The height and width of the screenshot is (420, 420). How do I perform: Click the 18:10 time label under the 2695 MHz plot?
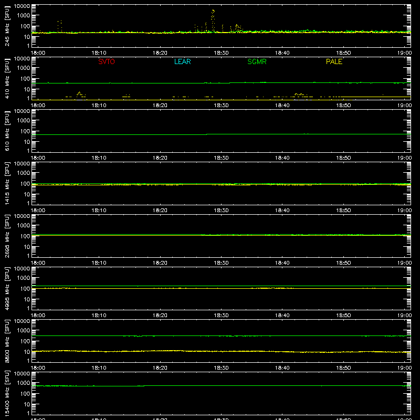coord(99,263)
